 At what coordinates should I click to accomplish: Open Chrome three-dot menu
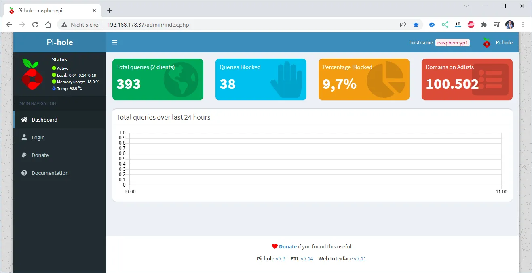[x=523, y=25]
